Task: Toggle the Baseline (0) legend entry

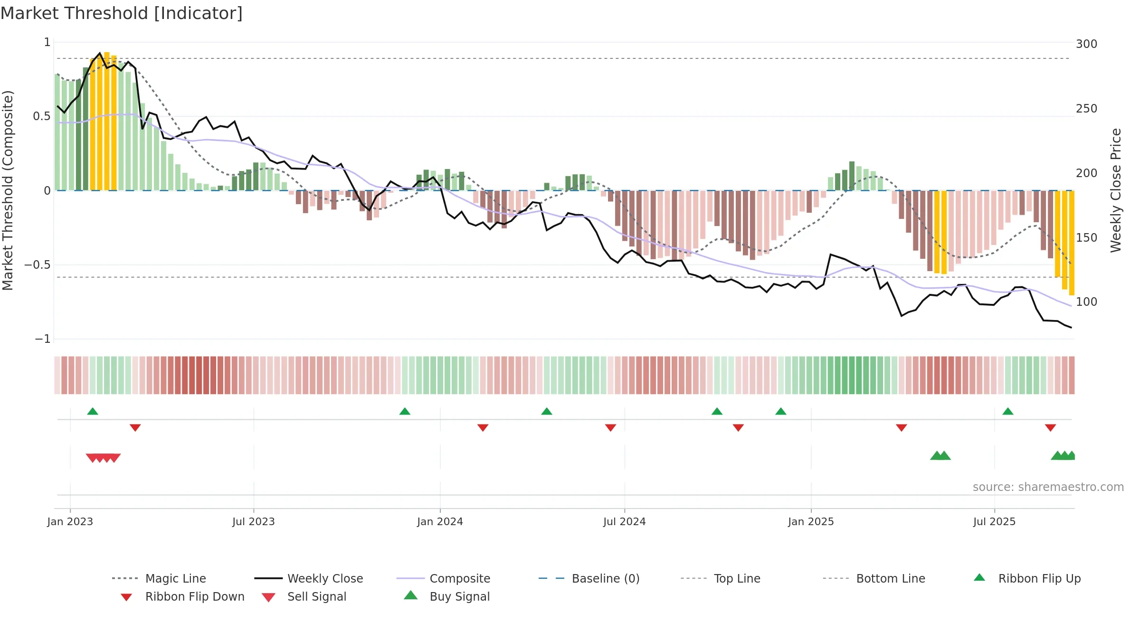Action: 589,578
